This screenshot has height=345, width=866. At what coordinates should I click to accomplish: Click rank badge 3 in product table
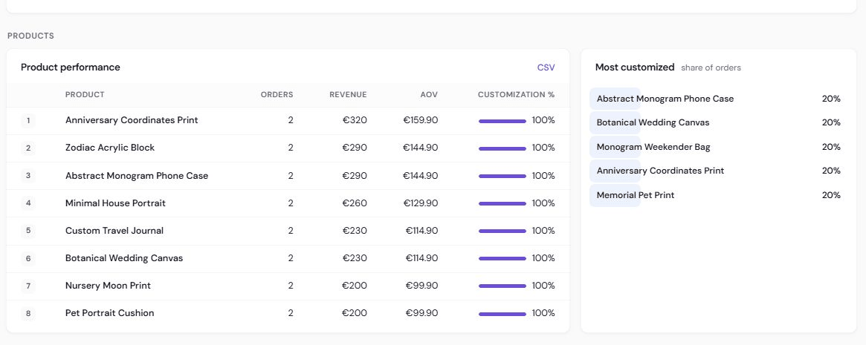28,176
